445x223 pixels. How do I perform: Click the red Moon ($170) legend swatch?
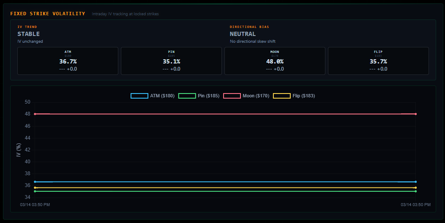pyautogui.click(x=232, y=96)
